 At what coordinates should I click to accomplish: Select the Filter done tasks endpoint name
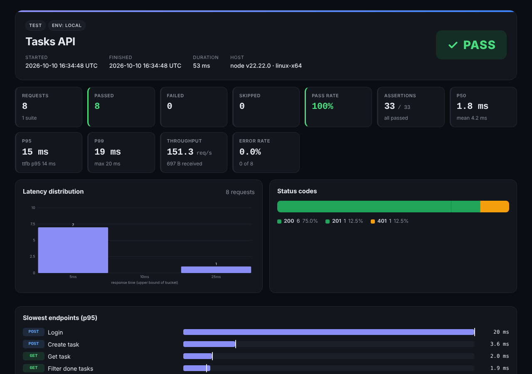pyautogui.click(x=70, y=369)
